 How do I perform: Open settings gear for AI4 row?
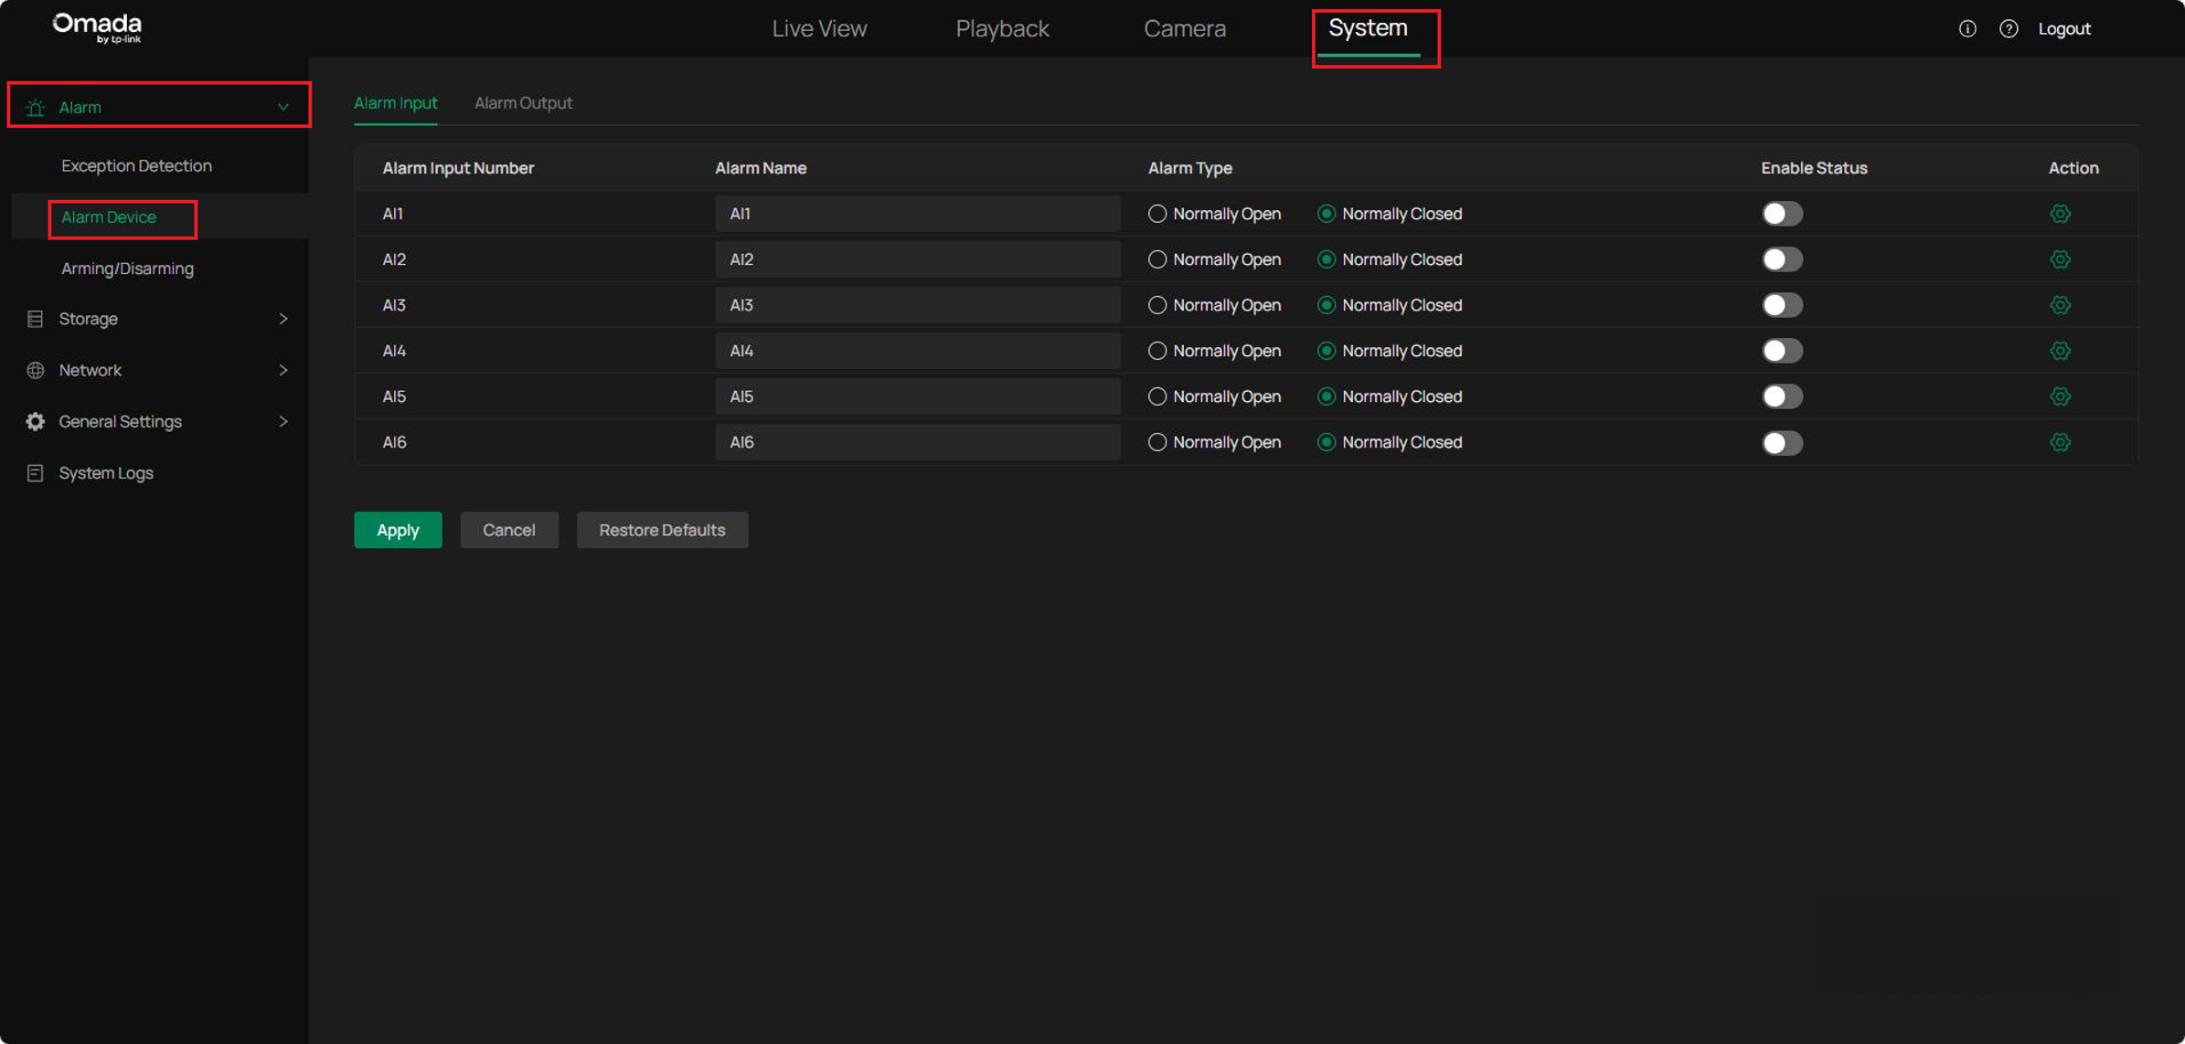[x=2060, y=351]
